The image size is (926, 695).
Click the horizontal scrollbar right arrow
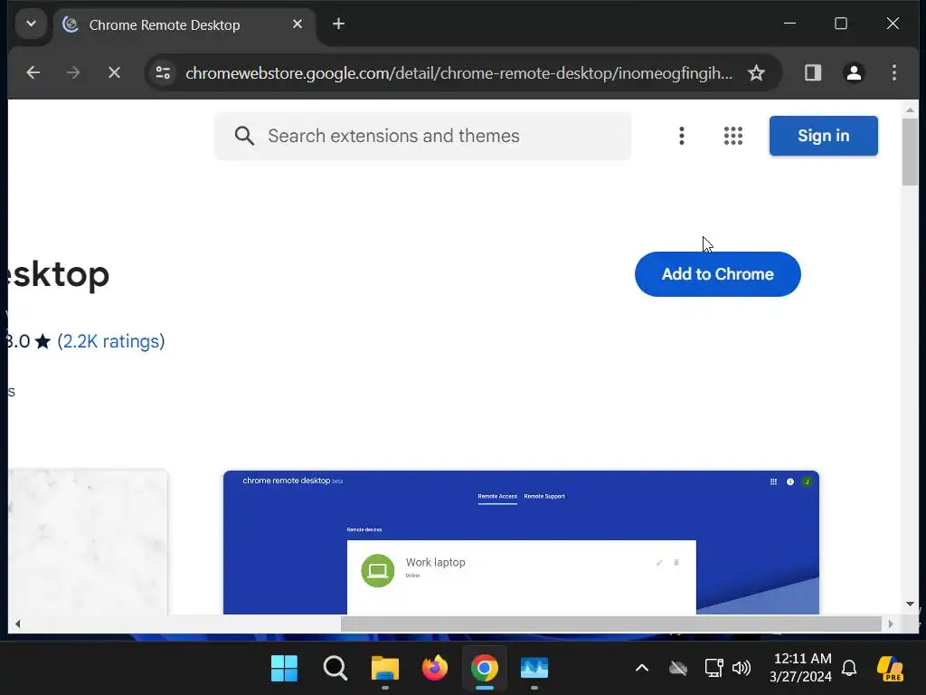click(891, 624)
